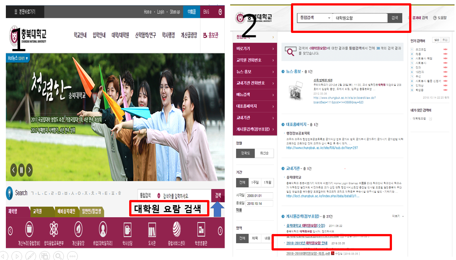Open the 2018-2019년 대학원요람 안내 link
Screen dimensions: 456x260
point(307,242)
